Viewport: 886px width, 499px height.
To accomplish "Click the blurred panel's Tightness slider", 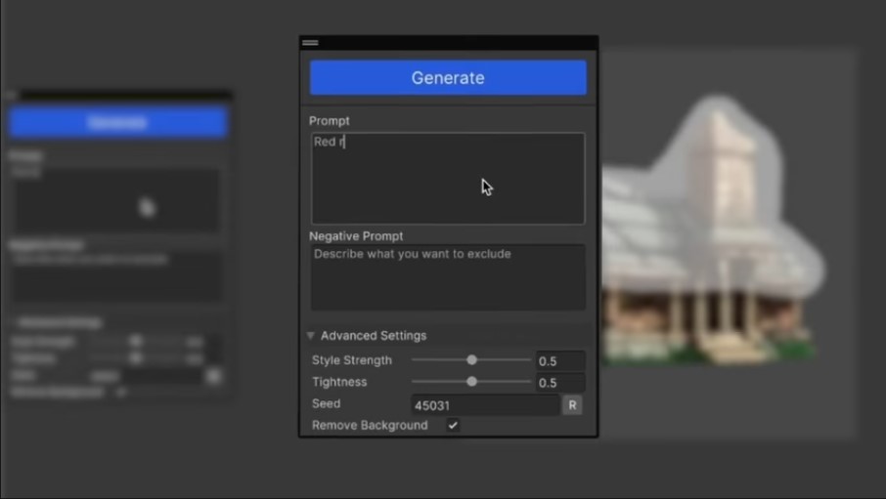I will [136, 358].
